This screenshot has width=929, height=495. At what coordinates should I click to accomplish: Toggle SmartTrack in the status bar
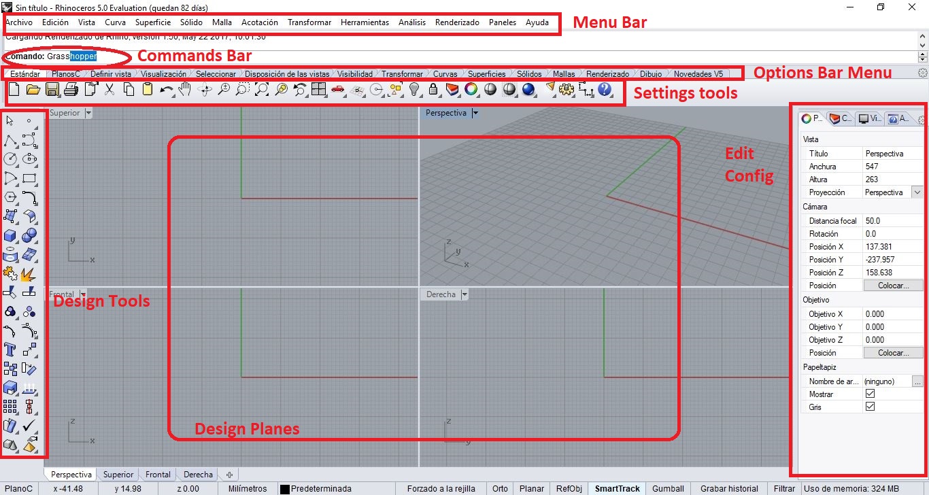(x=618, y=488)
